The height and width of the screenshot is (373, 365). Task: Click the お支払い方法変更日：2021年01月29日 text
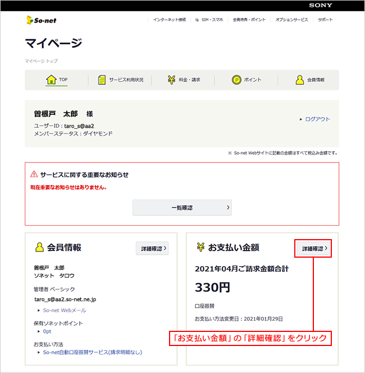pyautogui.click(x=239, y=319)
